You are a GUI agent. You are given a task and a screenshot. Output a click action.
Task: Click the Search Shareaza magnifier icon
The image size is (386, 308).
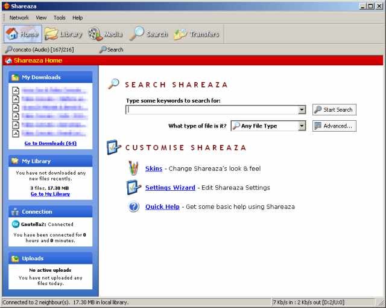click(x=114, y=84)
